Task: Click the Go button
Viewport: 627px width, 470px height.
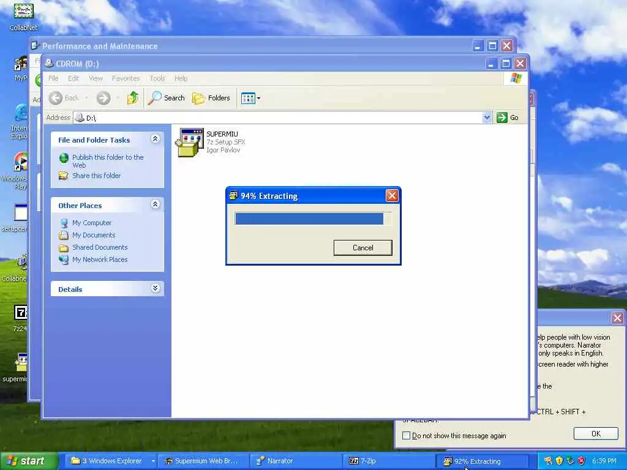Action: coord(508,117)
